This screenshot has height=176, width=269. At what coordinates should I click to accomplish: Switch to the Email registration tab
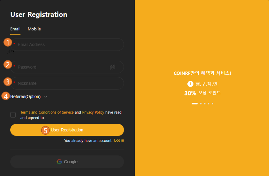pos(15,29)
